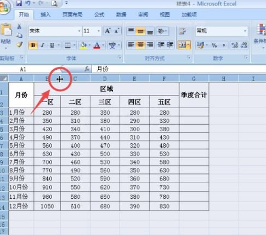Click the insert function fx icon
266x235 pixels.
click(x=87, y=69)
